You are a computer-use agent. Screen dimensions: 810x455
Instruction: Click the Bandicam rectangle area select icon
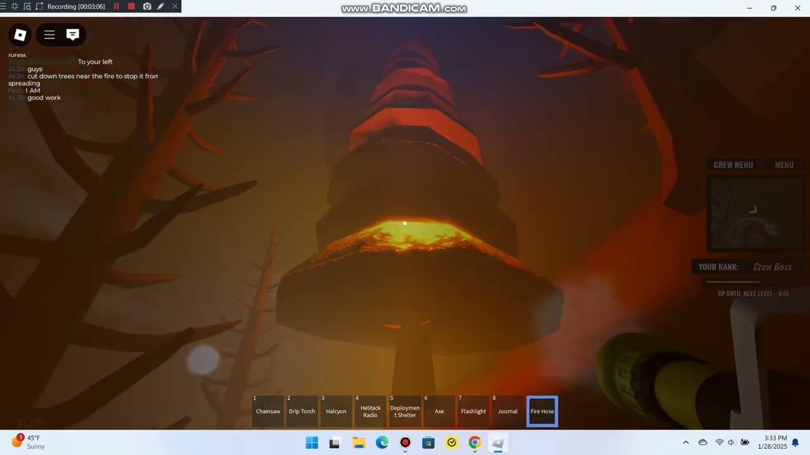pyautogui.click(x=39, y=6)
